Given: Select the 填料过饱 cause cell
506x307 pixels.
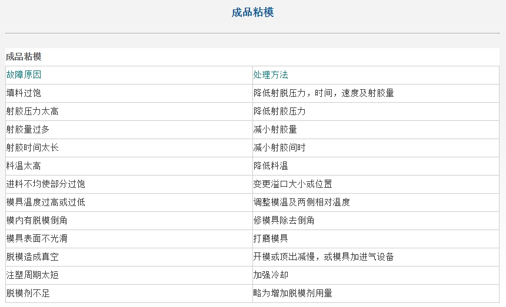Looking at the screenshot, I should point(129,93).
